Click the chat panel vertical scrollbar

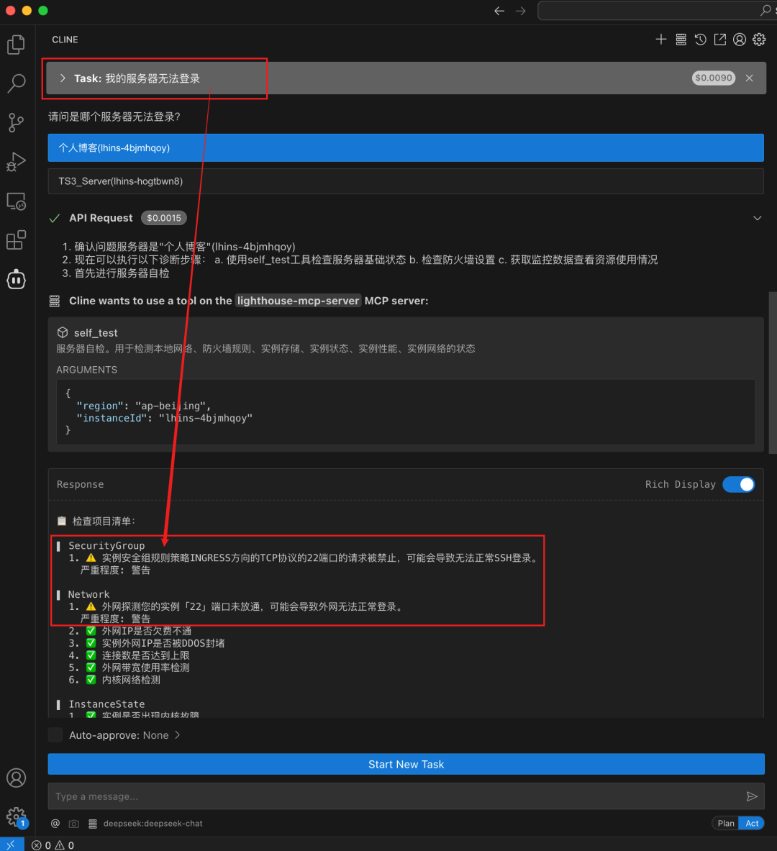[773, 373]
